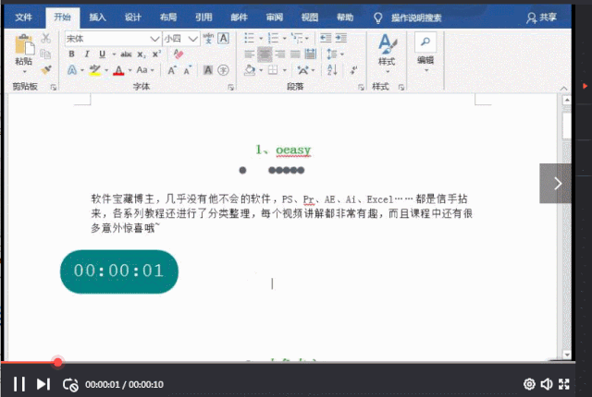
Task: Click the red video progress handle
Action: pos(57,363)
